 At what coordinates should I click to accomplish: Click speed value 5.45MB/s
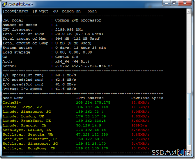[140, 130]
